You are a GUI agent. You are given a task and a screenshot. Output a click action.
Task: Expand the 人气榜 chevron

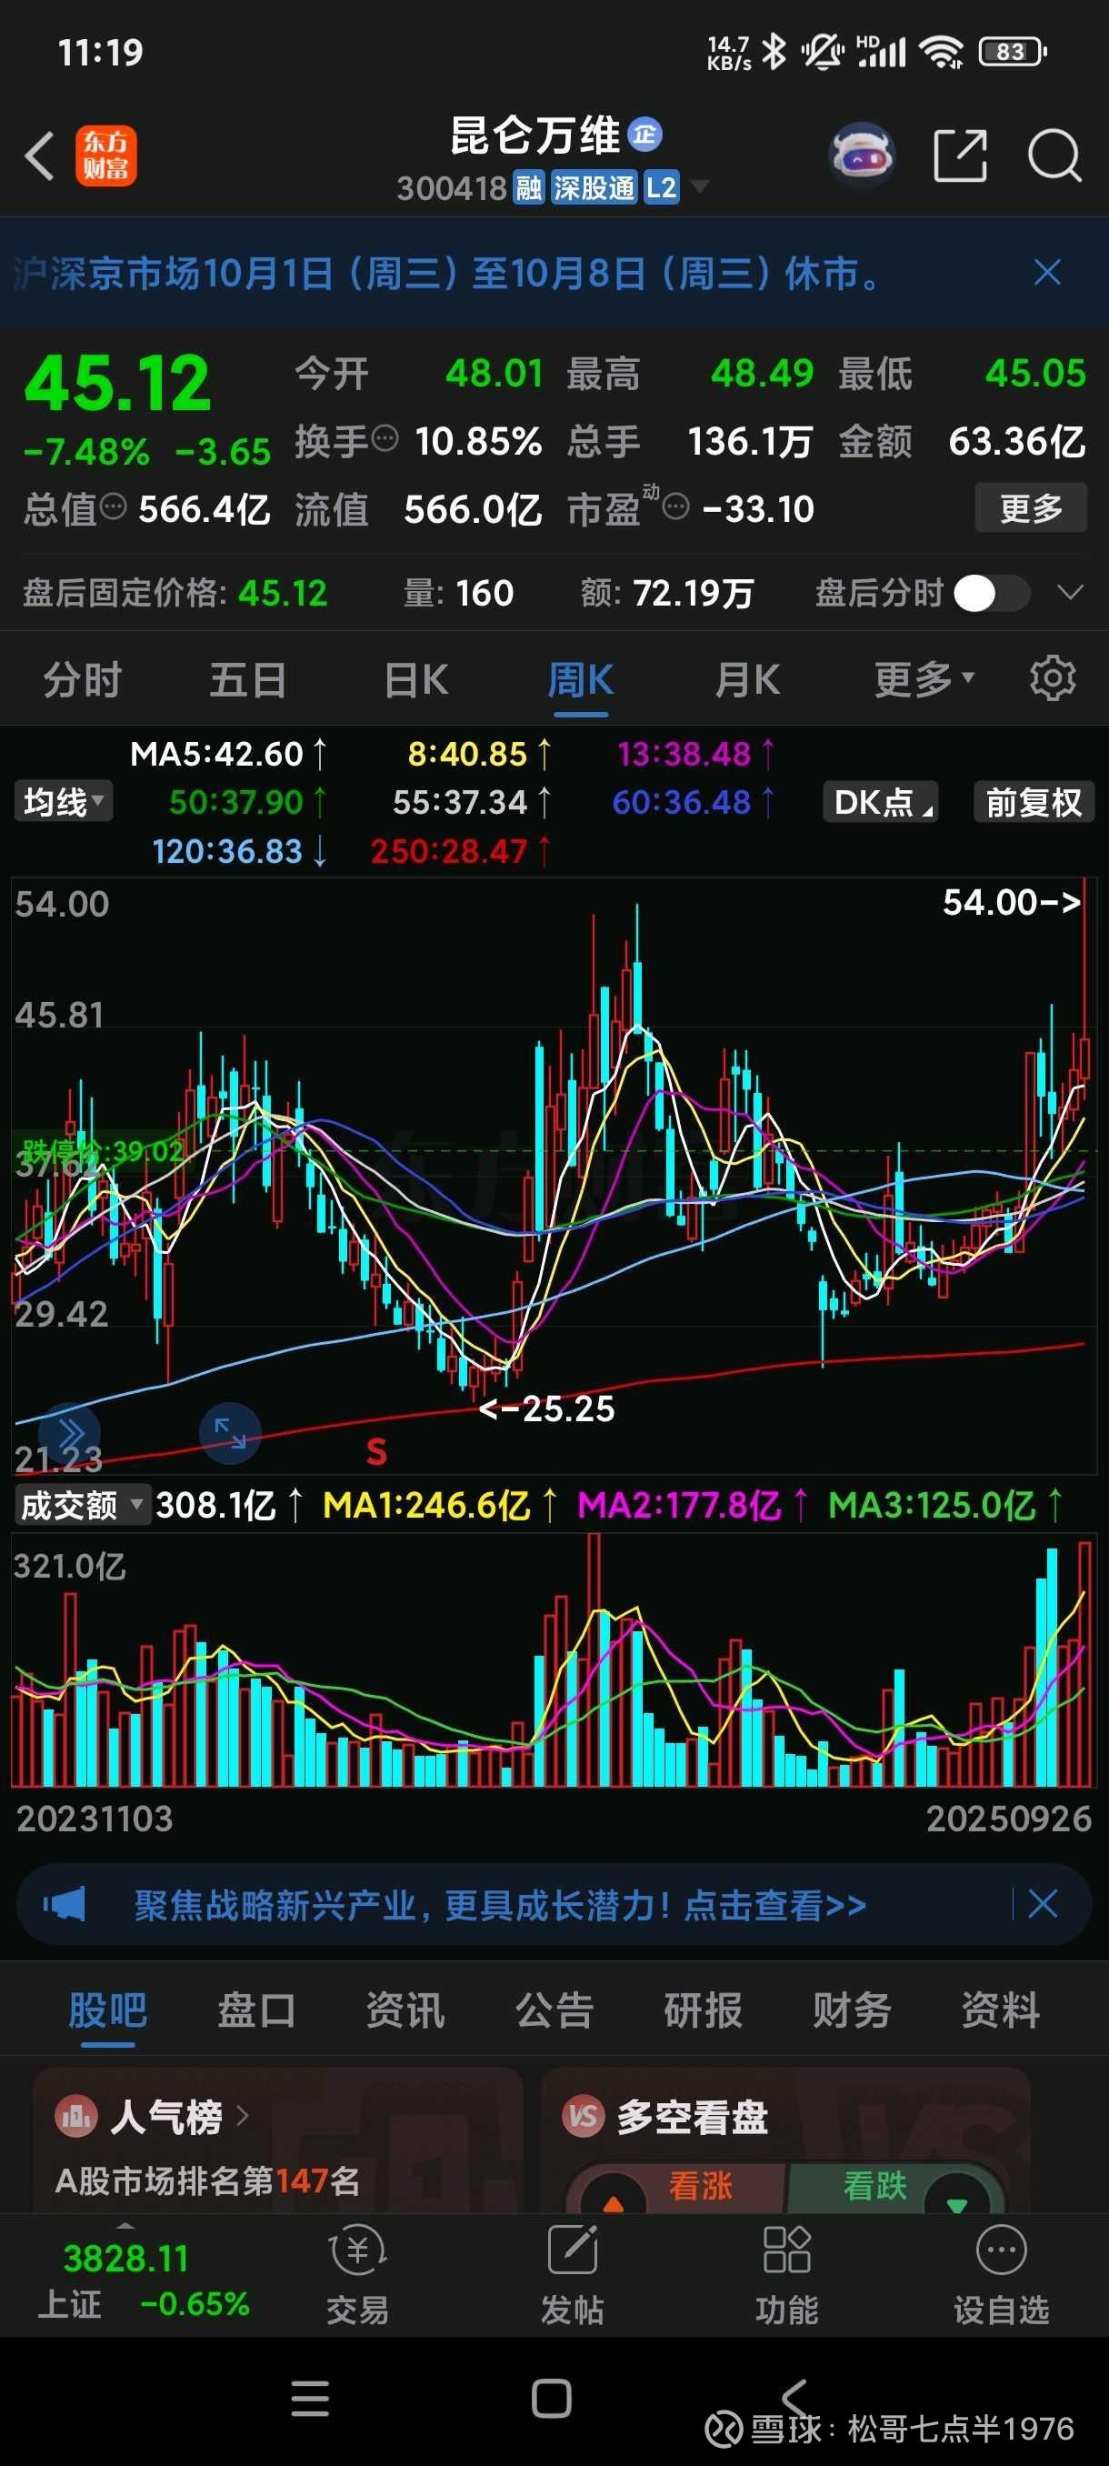[242, 2117]
